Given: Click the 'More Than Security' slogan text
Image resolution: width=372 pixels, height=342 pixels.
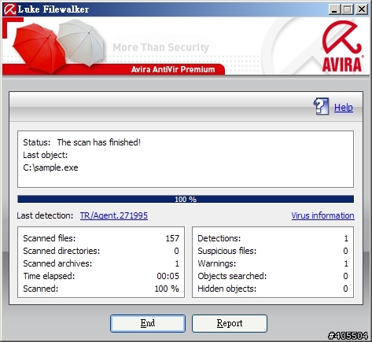Looking at the screenshot, I should (x=160, y=47).
